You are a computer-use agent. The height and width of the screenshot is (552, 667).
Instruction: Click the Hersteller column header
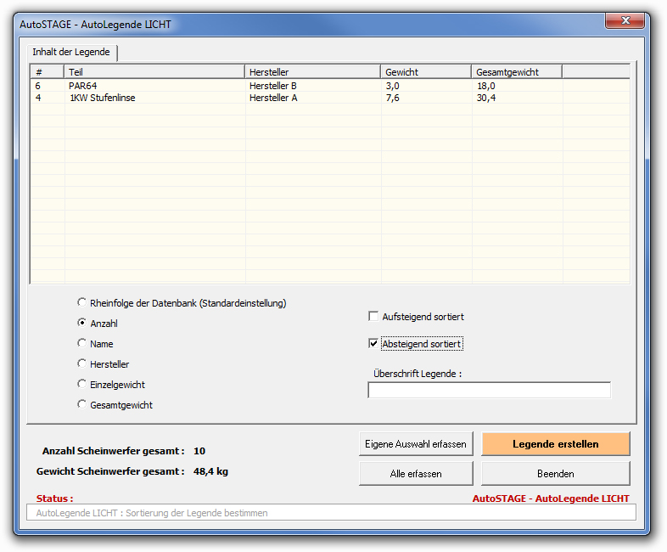[312, 72]
